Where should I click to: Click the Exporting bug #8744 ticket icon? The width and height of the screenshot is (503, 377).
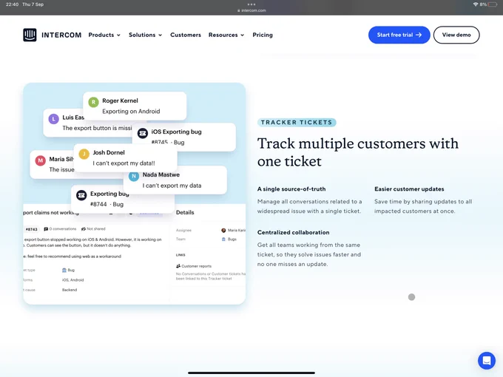tap(81, 195)
